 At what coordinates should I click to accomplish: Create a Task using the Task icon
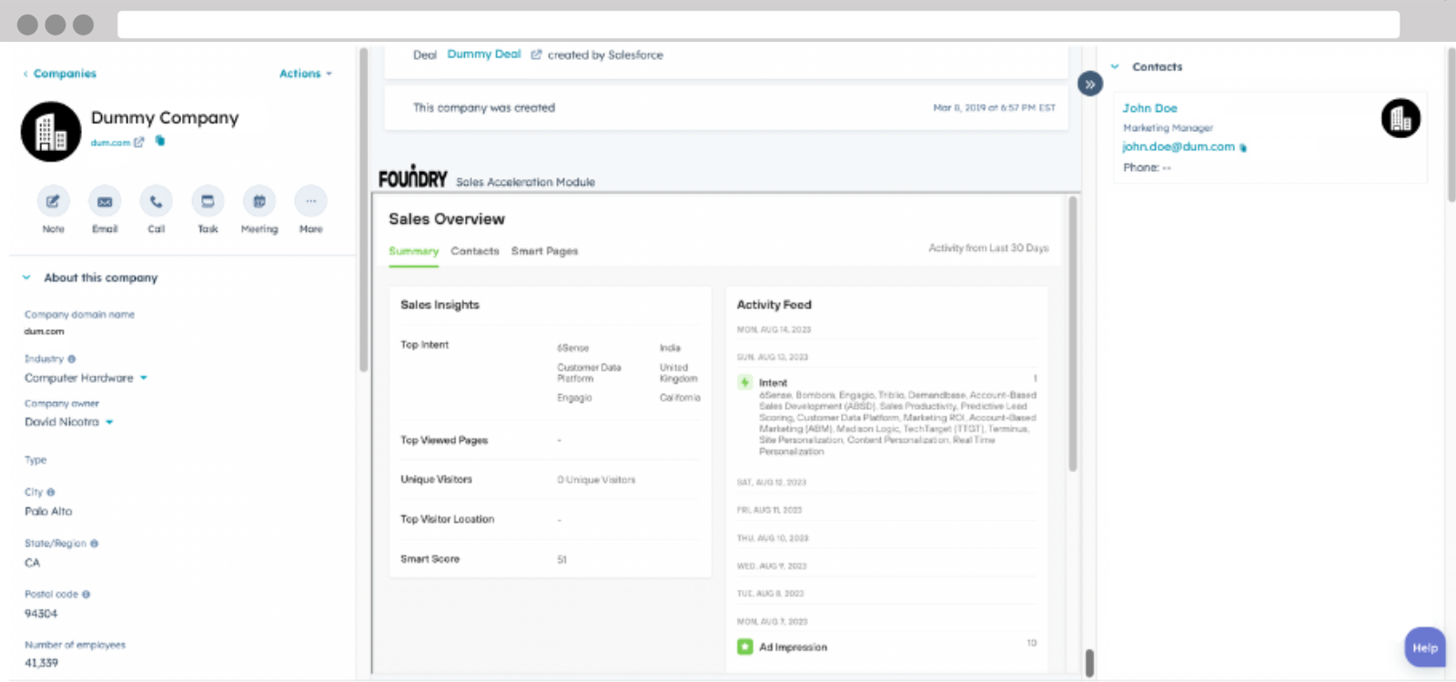[x=207, y=201]
